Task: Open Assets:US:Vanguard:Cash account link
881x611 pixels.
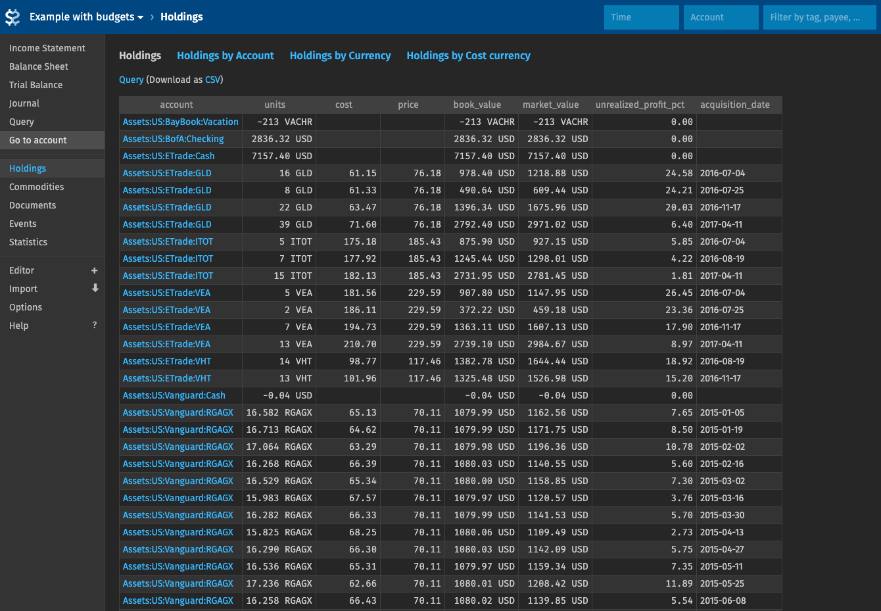Action: pos(174,395)
